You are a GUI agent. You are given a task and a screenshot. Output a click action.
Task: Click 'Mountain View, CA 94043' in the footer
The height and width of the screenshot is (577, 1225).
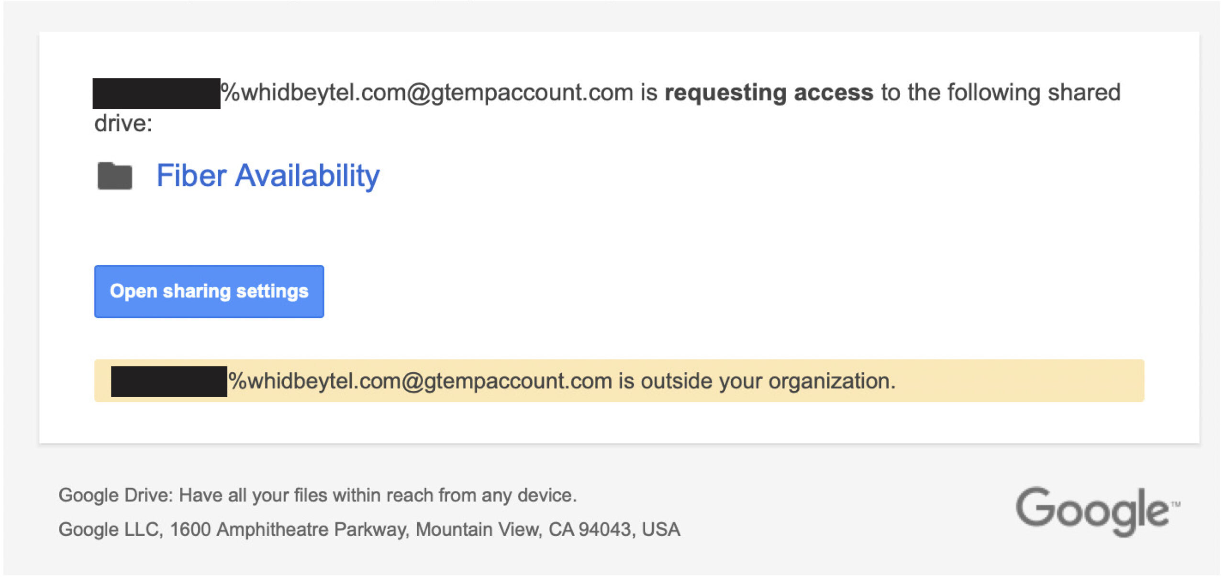pyautogui.click(x=525, y=529)
